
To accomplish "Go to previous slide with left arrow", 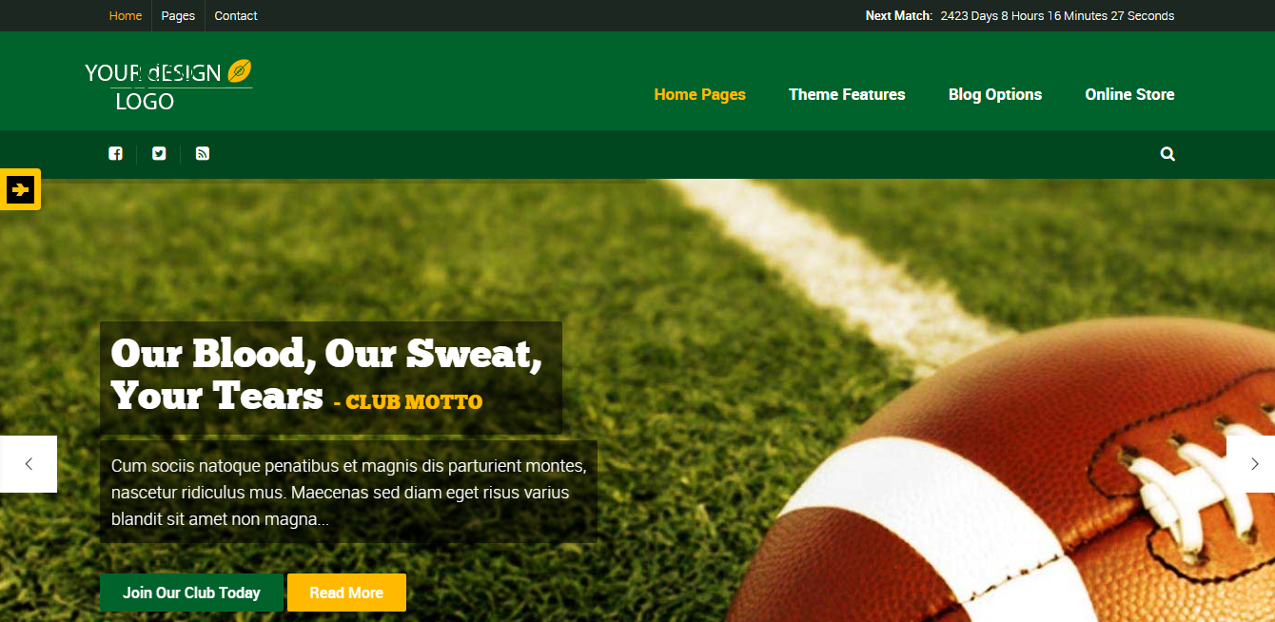I will pyautogui.click(x=29, y=464).
